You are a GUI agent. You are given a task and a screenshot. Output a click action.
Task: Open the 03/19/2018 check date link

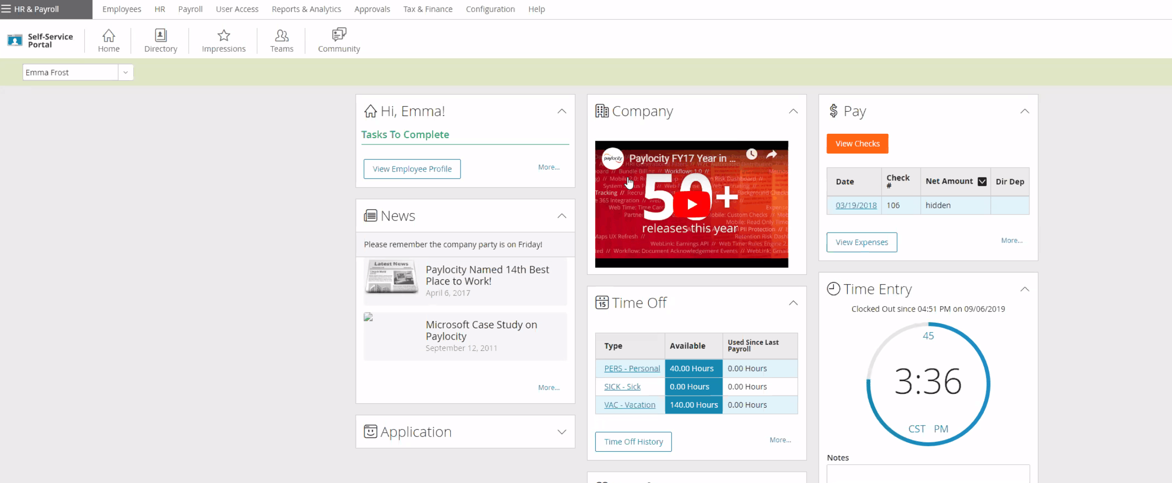[856, 205]
